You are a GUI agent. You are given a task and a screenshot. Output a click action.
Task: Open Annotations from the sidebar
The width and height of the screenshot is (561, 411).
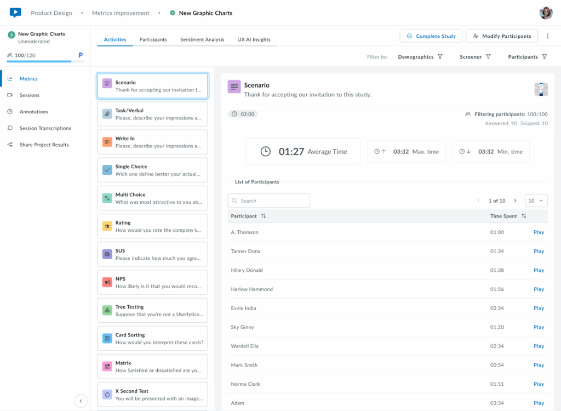point(33,112)
